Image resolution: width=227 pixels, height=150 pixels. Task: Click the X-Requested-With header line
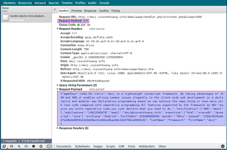click(x=85, y=81)
